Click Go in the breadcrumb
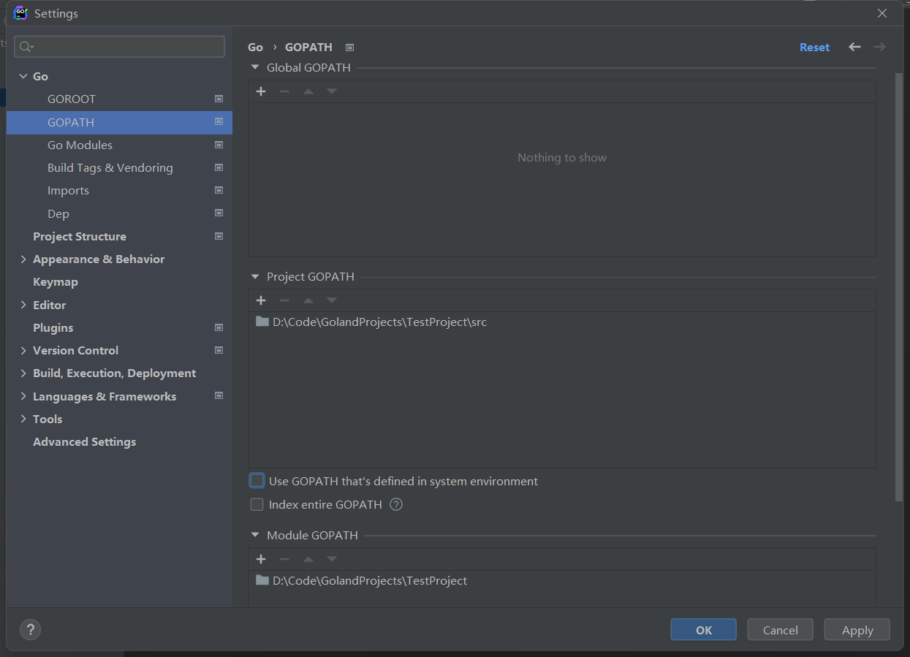This screenshot has height=657, width=910. [x=255, y=47]
